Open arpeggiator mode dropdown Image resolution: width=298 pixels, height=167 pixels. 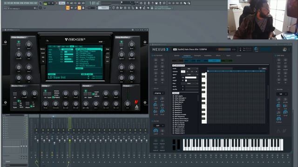point(190,69)
